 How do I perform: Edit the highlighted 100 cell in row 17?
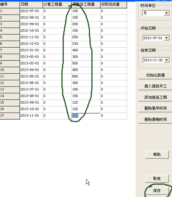click(86, 116)
